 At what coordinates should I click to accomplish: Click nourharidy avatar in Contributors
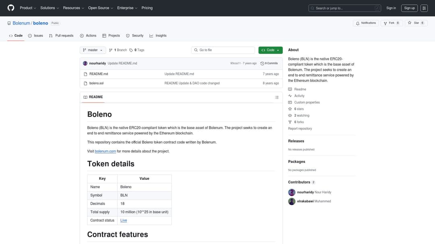coord(292,192)
